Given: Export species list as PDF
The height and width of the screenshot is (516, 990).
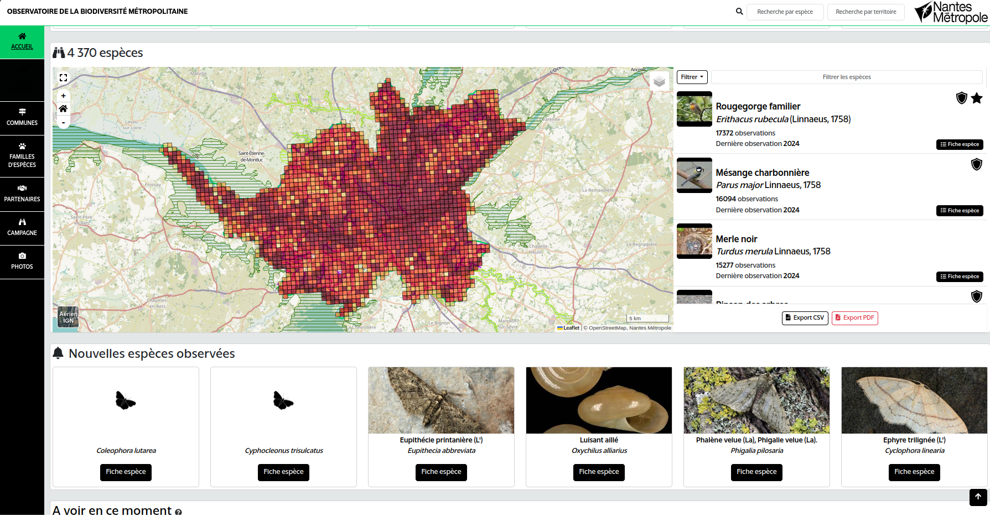Looking at the screenshot, I should (x=854, y=318).
